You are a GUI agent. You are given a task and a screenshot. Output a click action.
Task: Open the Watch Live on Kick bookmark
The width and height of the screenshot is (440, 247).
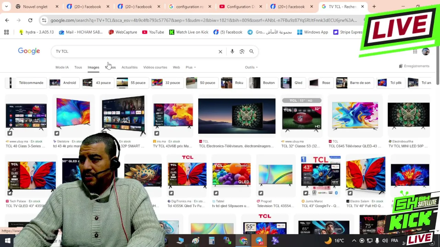pos(189,32)
